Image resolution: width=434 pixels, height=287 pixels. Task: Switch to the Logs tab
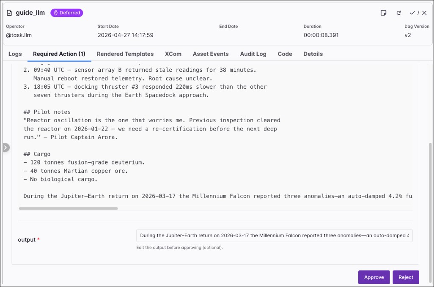click(15, 54)
